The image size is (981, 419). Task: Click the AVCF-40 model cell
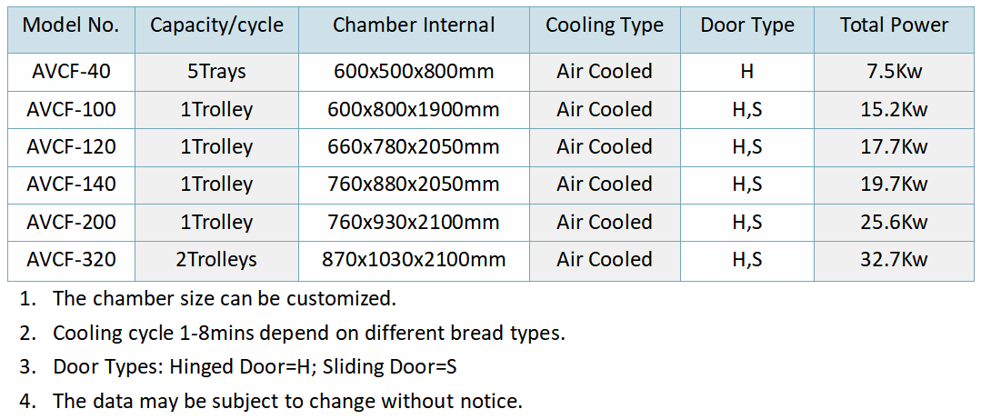[x=71, y=72]
